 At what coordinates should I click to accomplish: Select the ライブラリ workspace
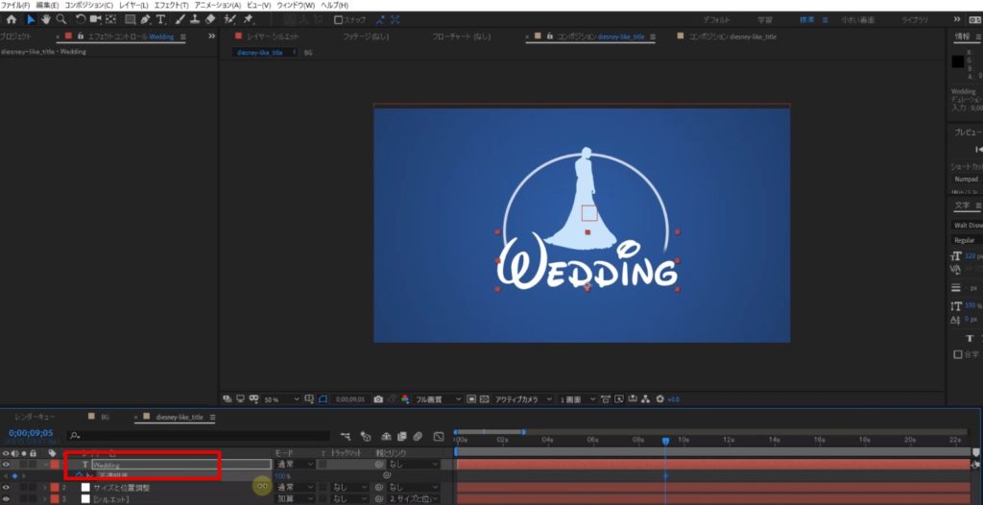coord(915,20)
